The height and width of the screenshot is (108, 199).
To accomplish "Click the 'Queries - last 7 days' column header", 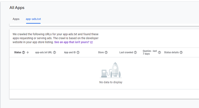I will coord(150,52).
